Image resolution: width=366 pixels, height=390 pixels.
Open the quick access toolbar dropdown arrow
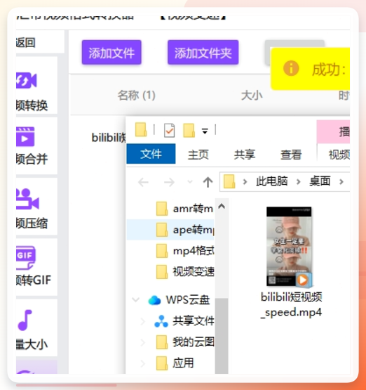(x=205, y=131)
